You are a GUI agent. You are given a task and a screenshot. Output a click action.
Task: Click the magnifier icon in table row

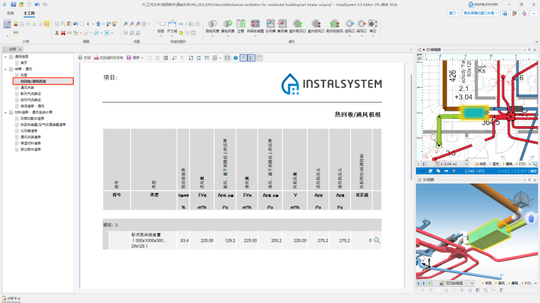377,240
